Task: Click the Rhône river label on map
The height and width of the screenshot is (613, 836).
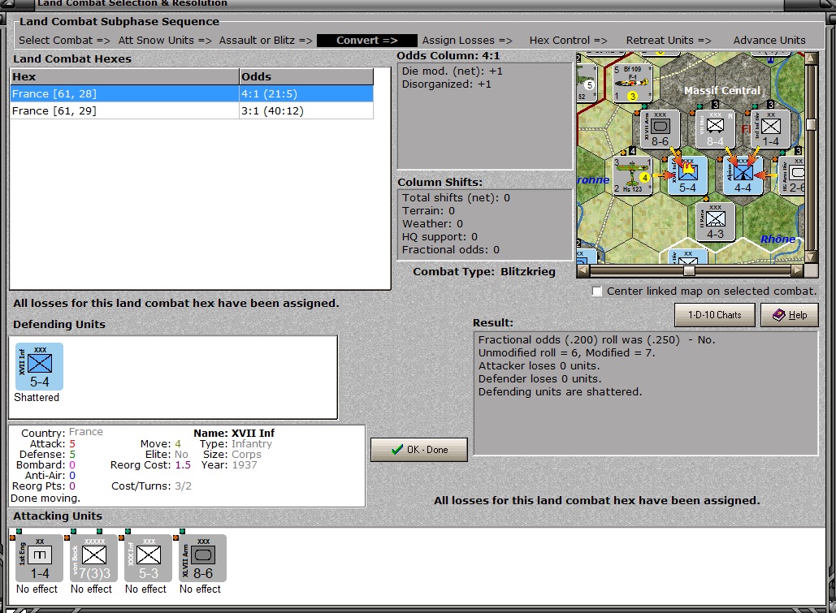Action: [x=778, y=239]
